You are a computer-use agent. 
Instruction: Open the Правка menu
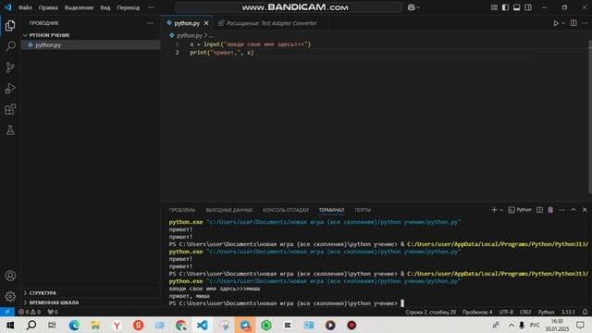[48, 7]
